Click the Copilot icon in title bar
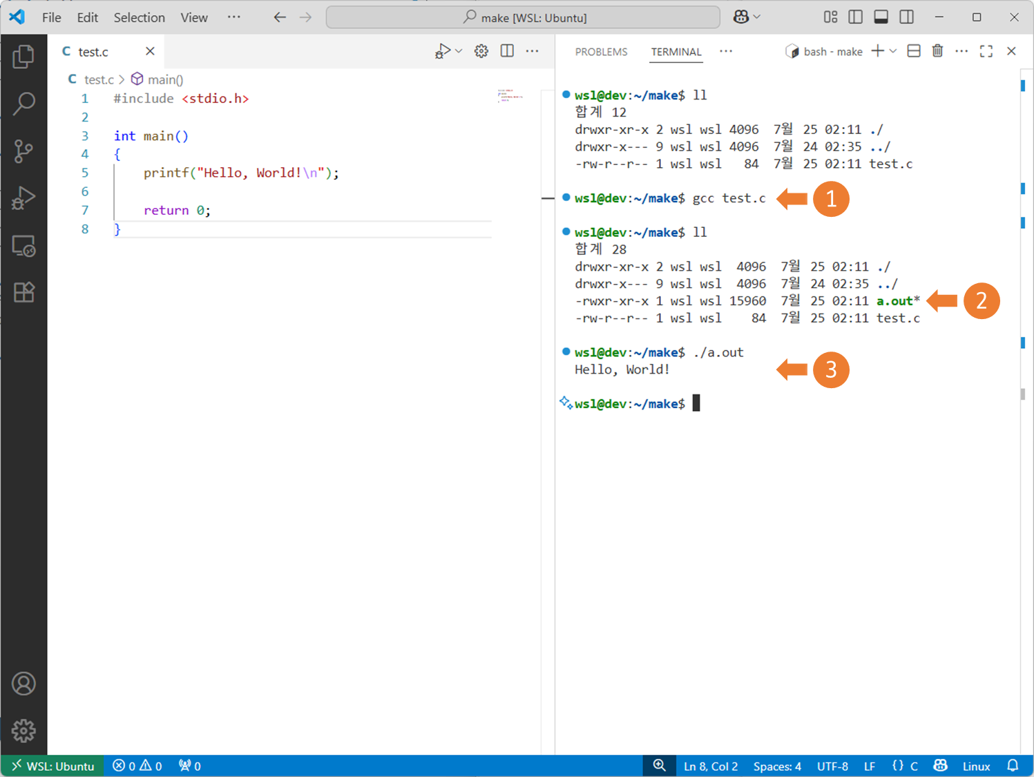1034x777 pixels. (x=741, y=17)
